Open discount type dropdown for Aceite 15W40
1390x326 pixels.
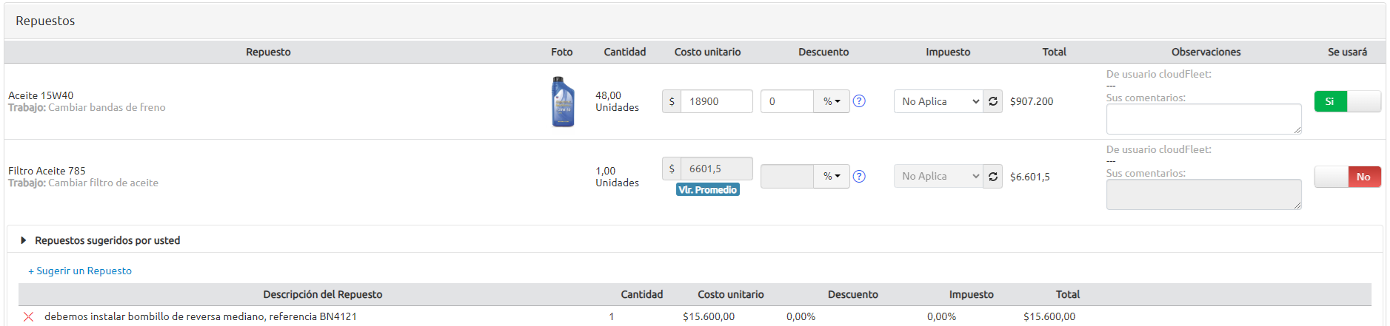click(x=832, y=101)
